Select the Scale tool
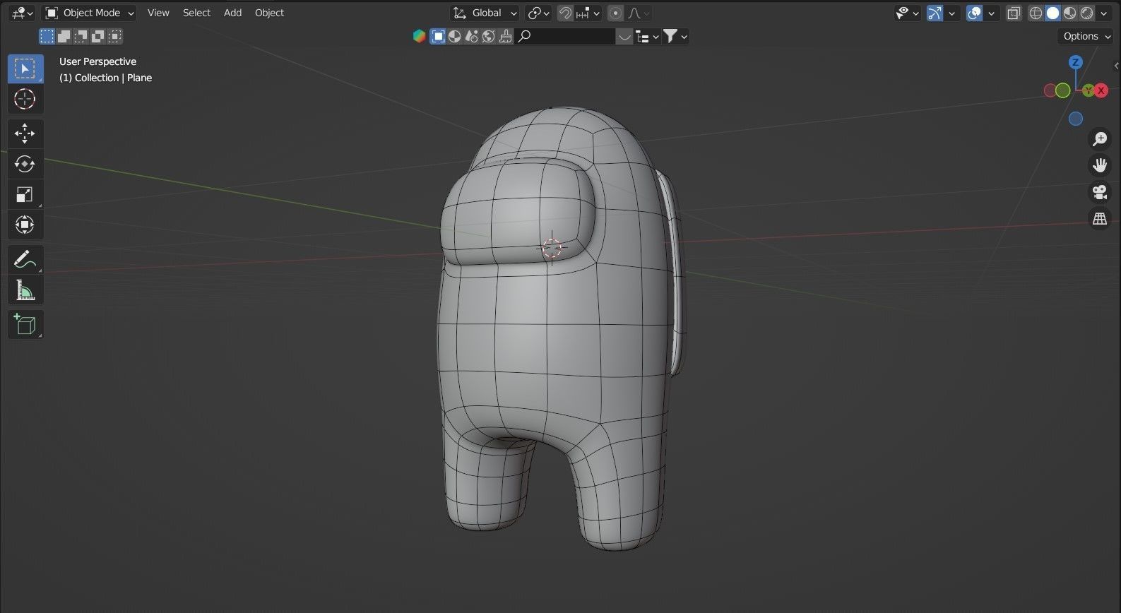The width and height of the screenshot is (1121, 613). point(25,194)
